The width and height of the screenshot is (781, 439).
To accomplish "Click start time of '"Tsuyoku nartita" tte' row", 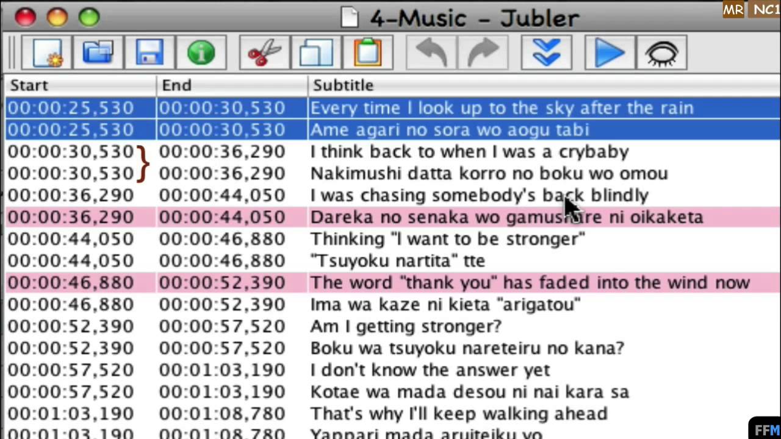I will 71,261.
